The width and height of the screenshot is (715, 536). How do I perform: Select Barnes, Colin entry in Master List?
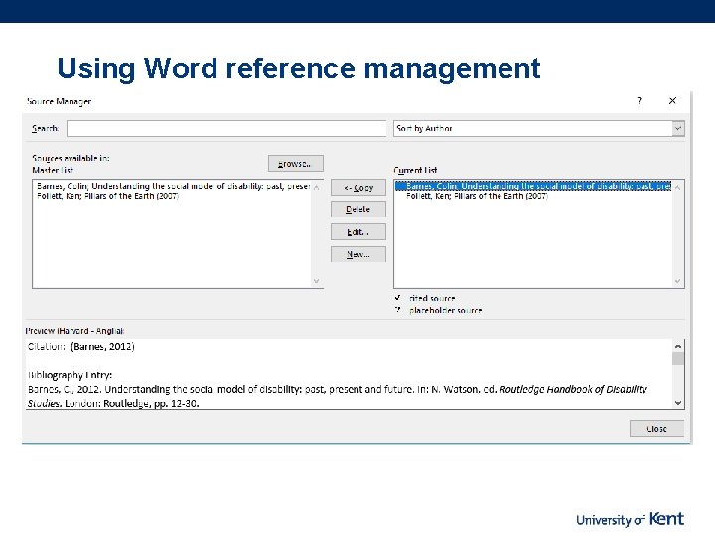(x=173, y=186)
